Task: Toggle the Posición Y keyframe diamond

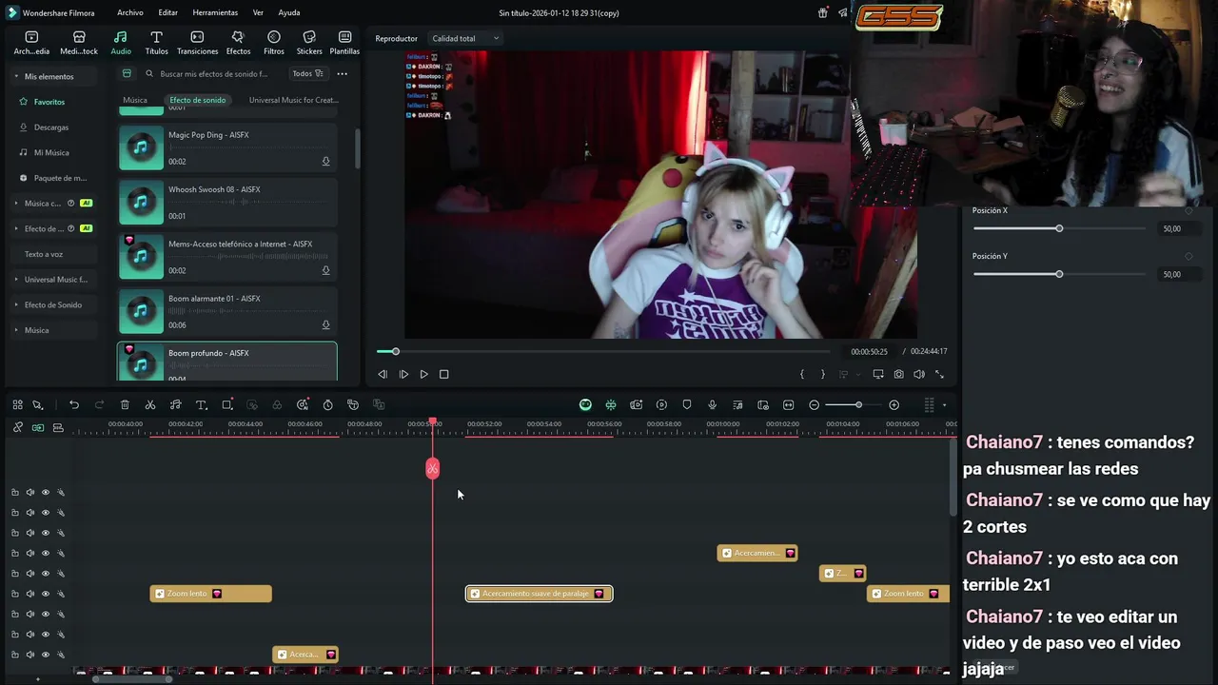Action: pos(1189,257)
